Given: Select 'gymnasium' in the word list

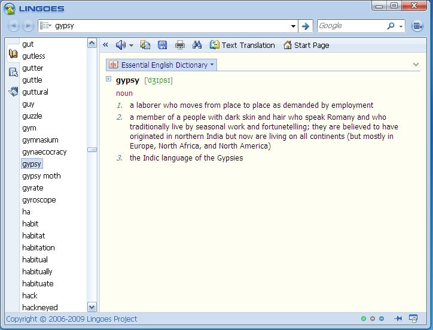Looking at the screenshot, I should tap(40, 140).
